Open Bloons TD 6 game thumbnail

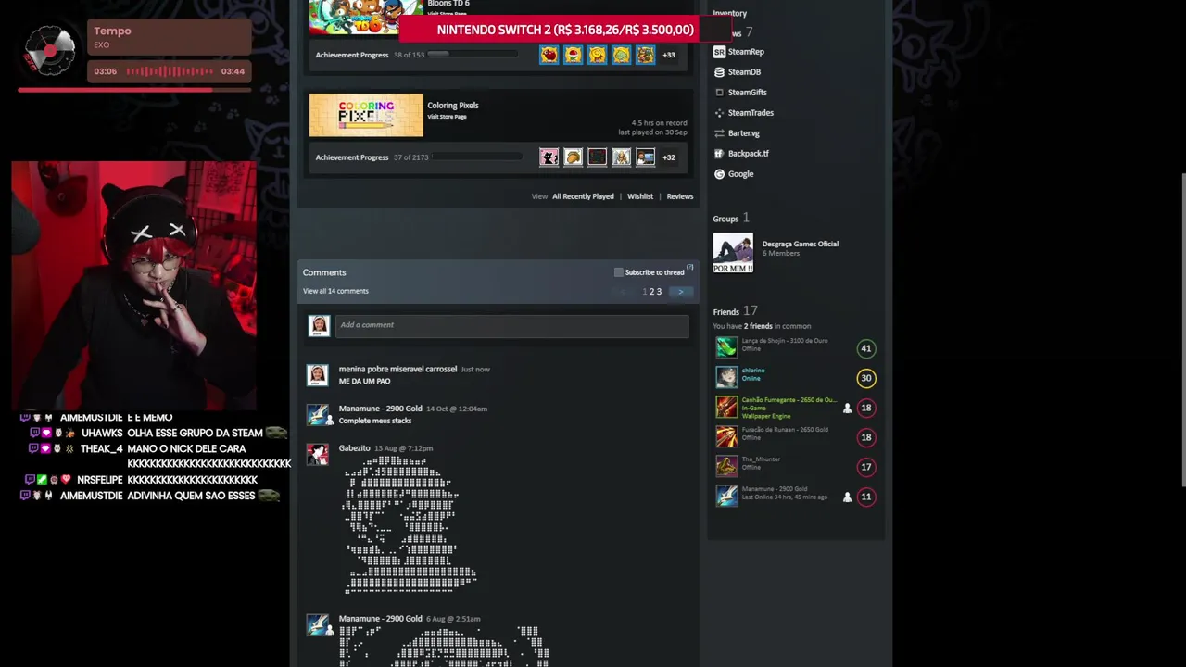pyautogui.click(x=366, y=18)
